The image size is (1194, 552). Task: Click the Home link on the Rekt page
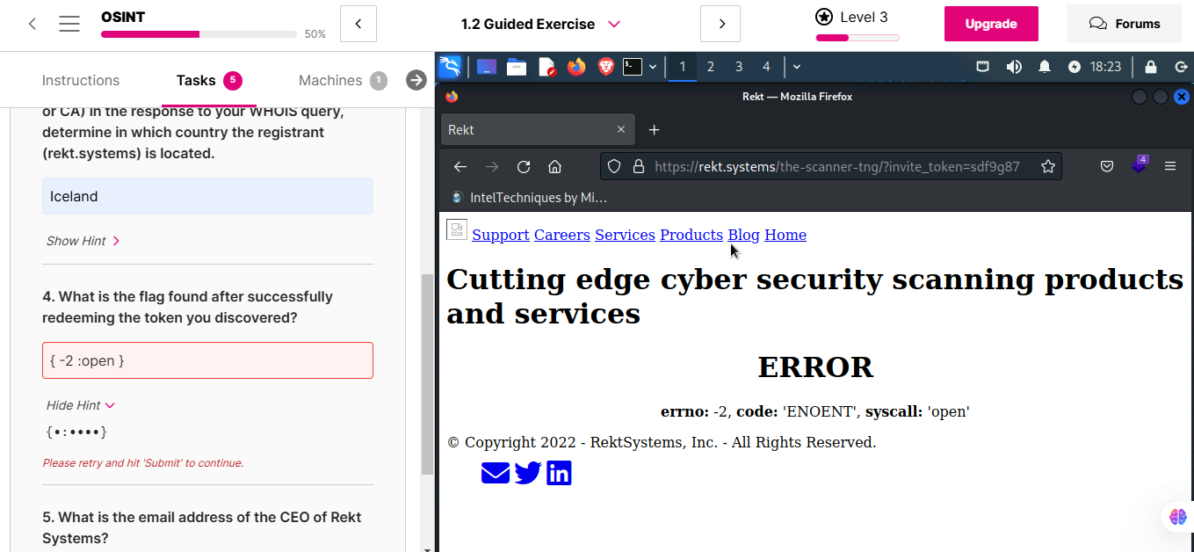click(x=785, y=235)
